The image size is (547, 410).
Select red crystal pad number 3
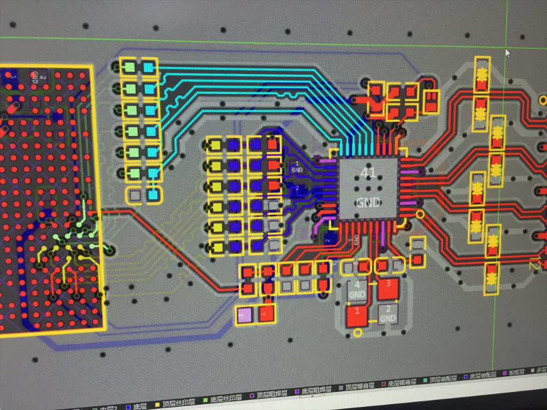[x=388, y=288]
